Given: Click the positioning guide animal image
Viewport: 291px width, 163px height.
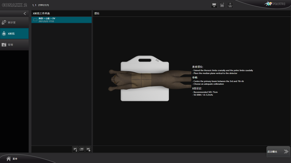Looking at the screenshot, I should [145, 78].
